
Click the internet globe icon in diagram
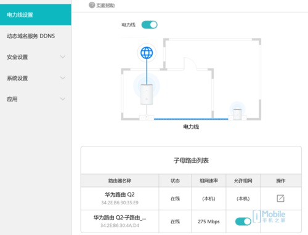tap(147, 53)
